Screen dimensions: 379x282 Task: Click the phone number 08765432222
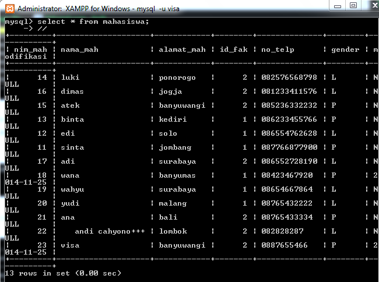[x=287, y=203]
